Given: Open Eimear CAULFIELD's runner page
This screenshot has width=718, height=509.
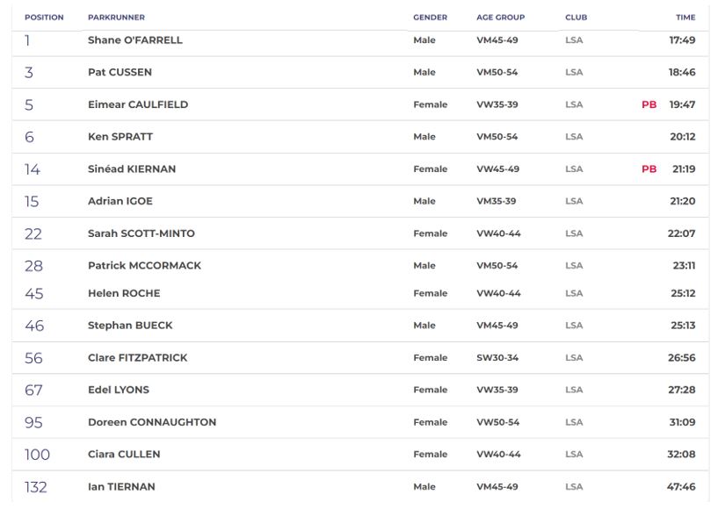Looking at the screenshot, I should [138, 104].
